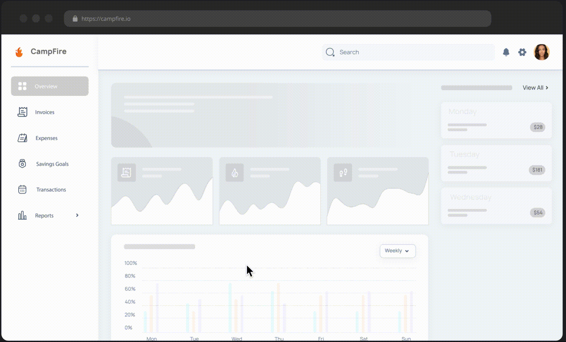The height and width of the screenshot is (342, 566).
Task: Open notifications bell
Action: [506, 52]
